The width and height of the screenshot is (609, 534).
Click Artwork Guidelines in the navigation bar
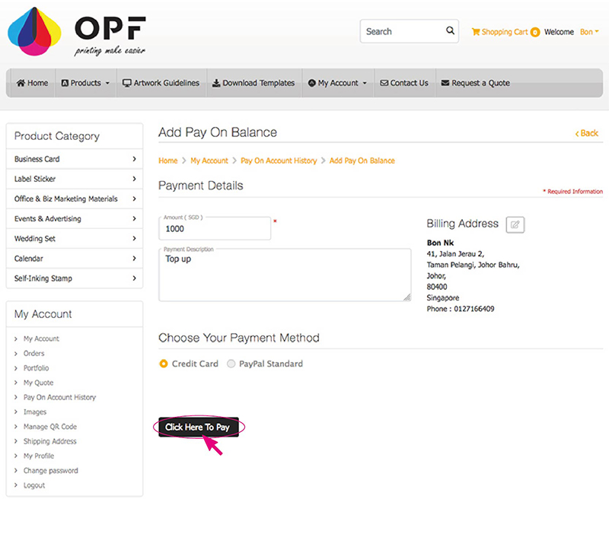161,83
